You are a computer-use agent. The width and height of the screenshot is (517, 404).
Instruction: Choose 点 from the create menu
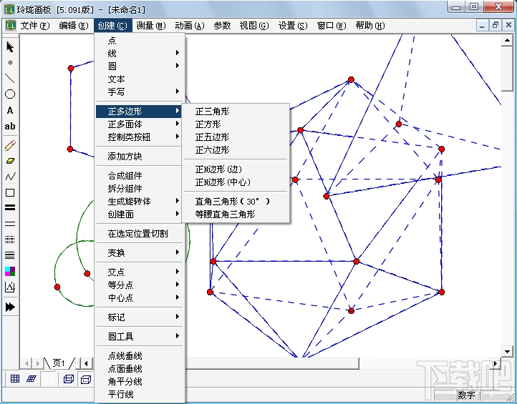pos(140,40)
